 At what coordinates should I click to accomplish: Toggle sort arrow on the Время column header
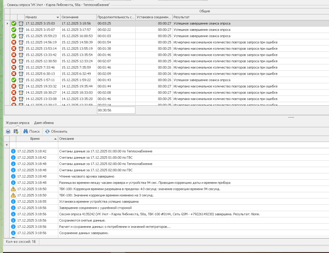click(55, 139)
